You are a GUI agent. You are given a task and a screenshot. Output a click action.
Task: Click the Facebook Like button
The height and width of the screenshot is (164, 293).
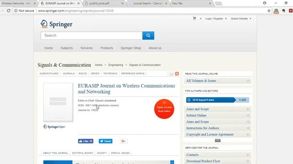coord(86,141)
